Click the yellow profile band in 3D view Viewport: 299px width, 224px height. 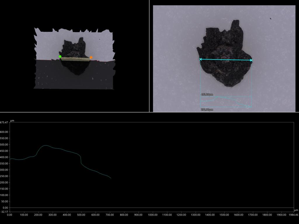pos(75,59)
